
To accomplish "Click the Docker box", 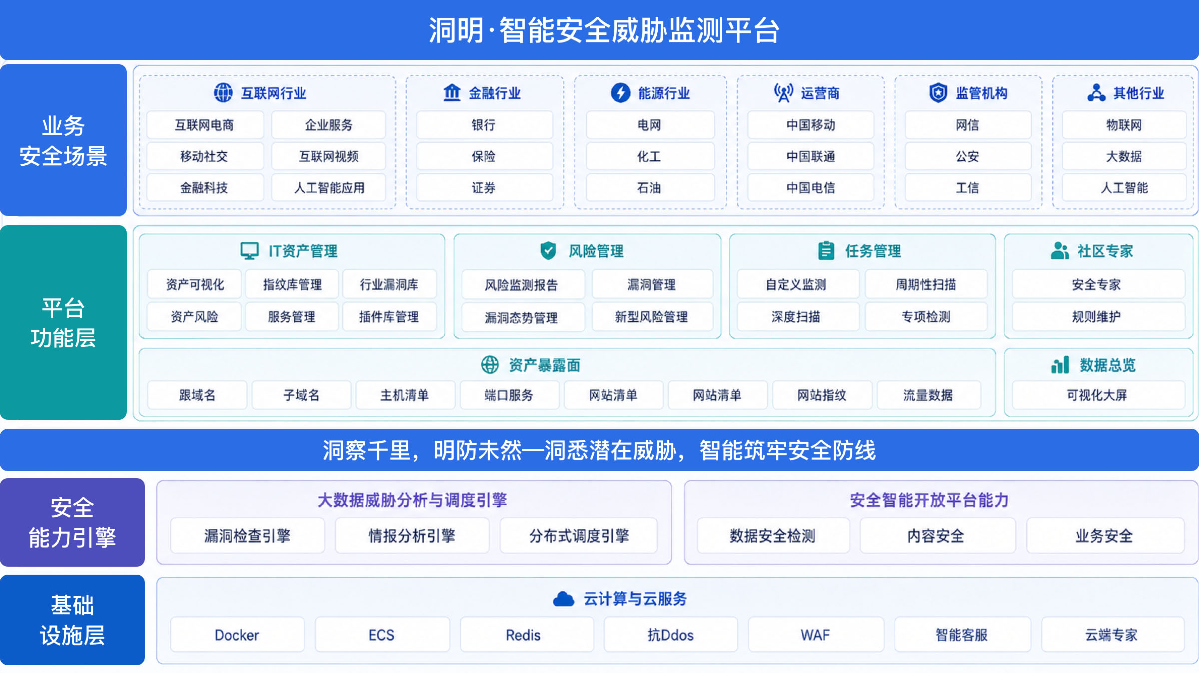I will click(x=237, y=634).
